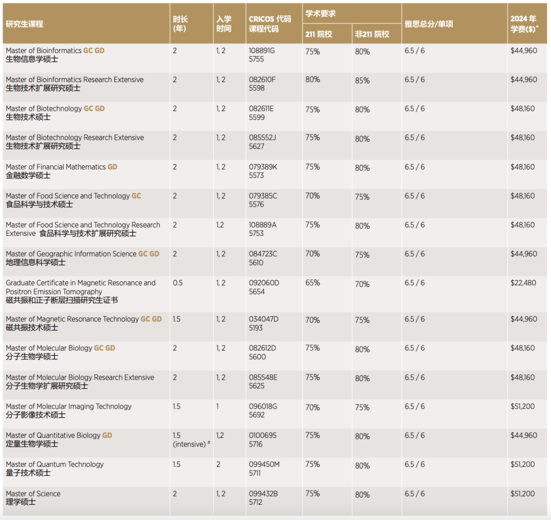Click 80% 211 requirement for Bioinformatics Research
The width and height of the screenshot is (551, 520).
tap(313, 80)
